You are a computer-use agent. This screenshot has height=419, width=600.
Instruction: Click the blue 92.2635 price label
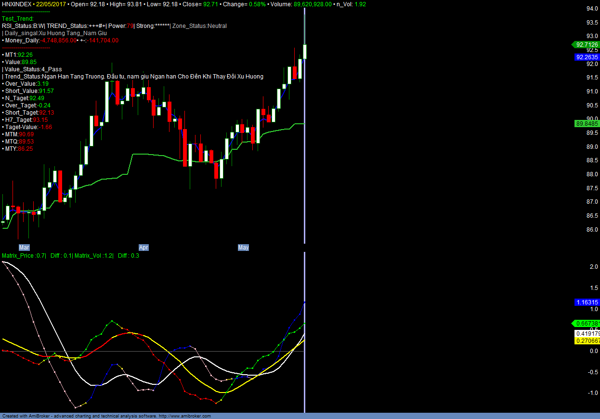pos(587,57)
